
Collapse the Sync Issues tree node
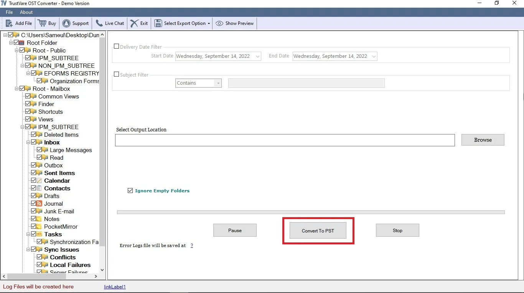point(28,249)
